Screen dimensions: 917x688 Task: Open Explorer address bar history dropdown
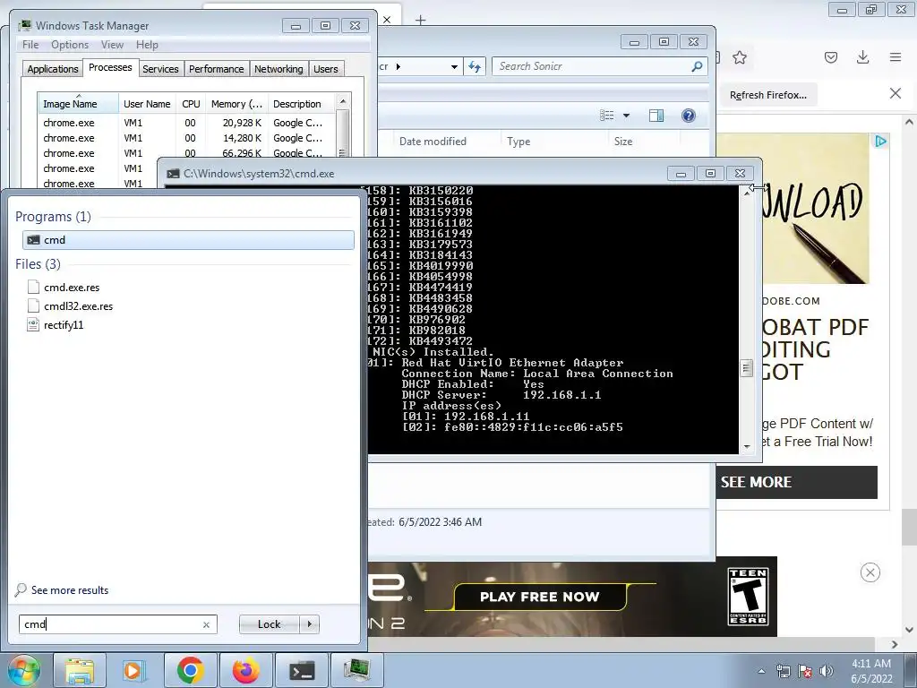[x=454, y=66]
